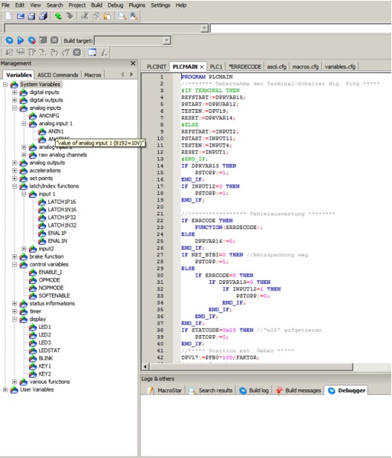Expand the digital inputs tree node
The height and width of the screenshot is (458, 392).
15,92
